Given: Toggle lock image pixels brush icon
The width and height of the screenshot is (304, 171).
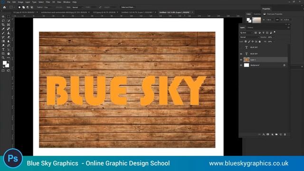Looking at the screenshot, I should point(249,41).
